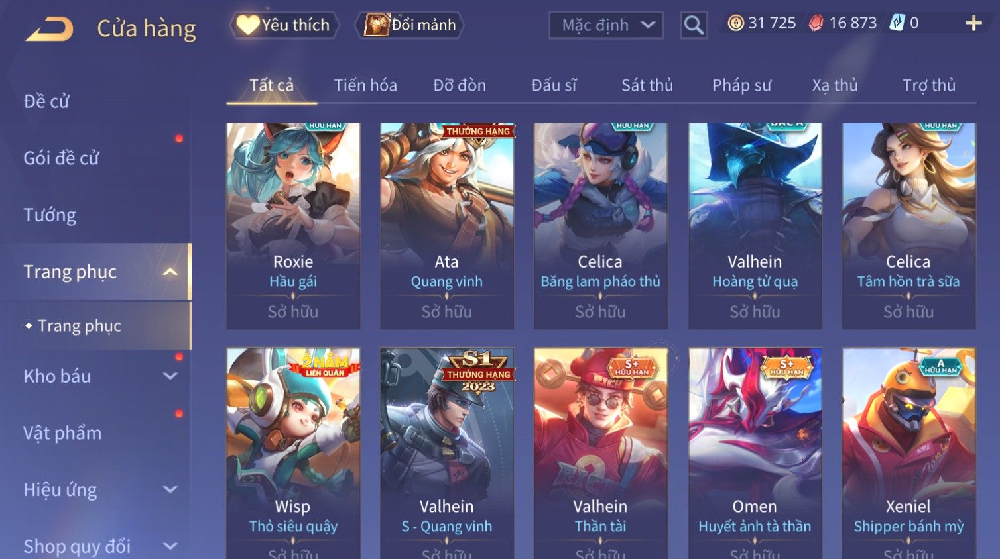
Task: Switch to the Sát thủ tab
Action: click(x=647, y=85)
